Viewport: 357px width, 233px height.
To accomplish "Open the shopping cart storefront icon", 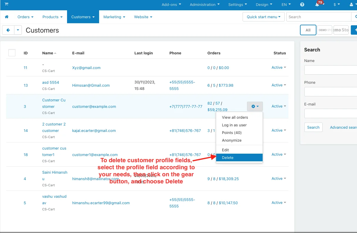I will click(6, 4).
